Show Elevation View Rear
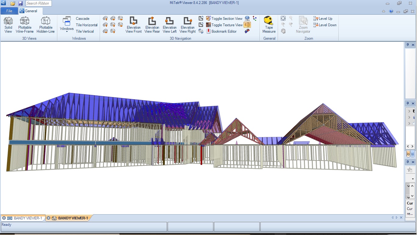Screen dimensions: 417x235 point(152,25)
